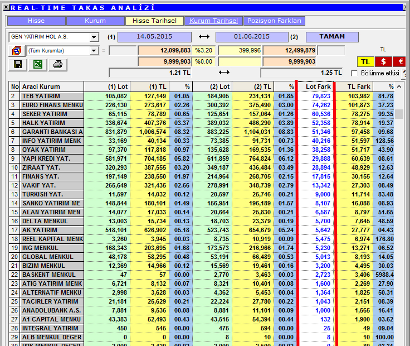Click the save diskette icon

(x=18, y=64)
